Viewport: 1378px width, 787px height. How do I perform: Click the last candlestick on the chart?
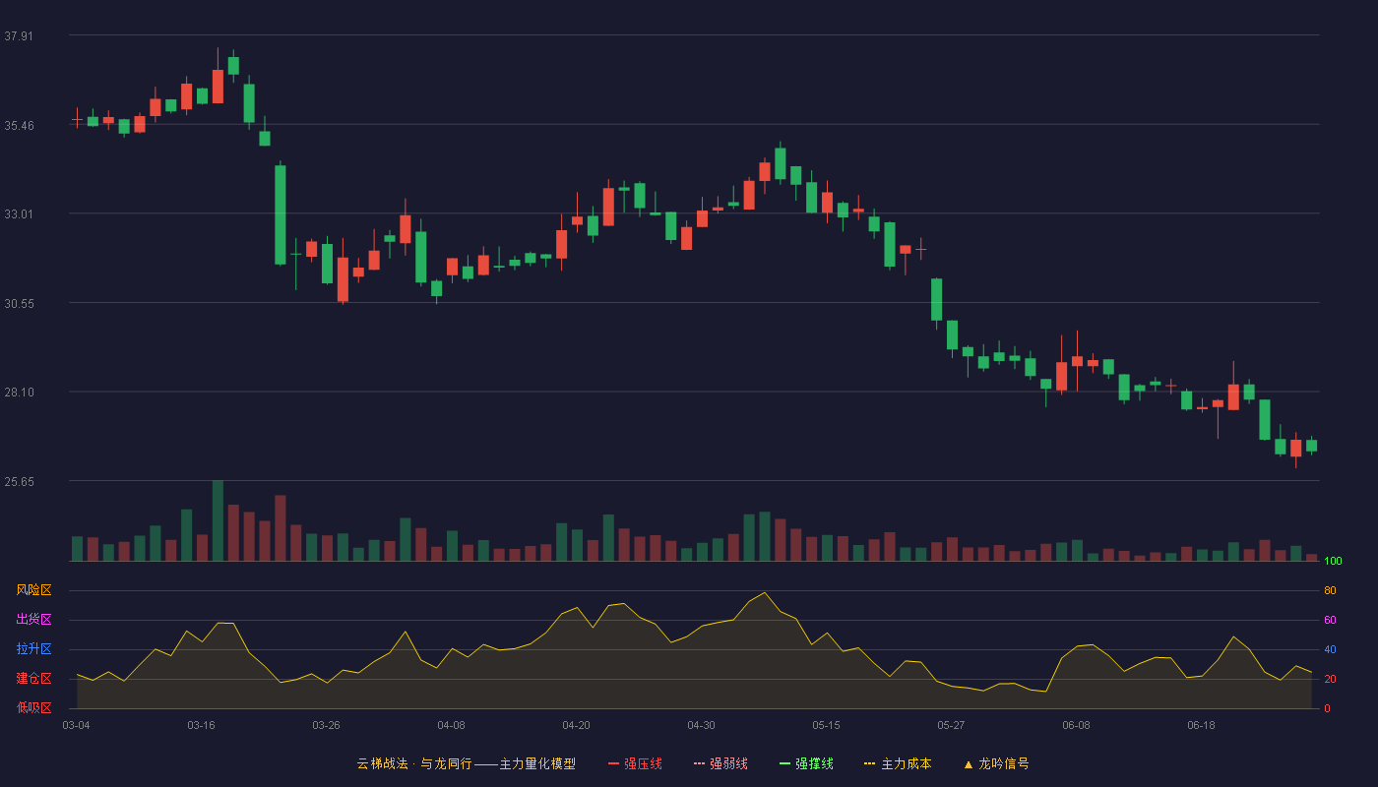(x=1311, y=446)
